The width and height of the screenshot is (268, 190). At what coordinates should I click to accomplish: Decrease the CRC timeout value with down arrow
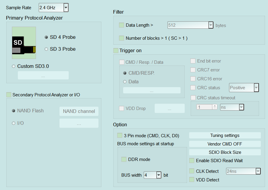(x=215, y=108)
